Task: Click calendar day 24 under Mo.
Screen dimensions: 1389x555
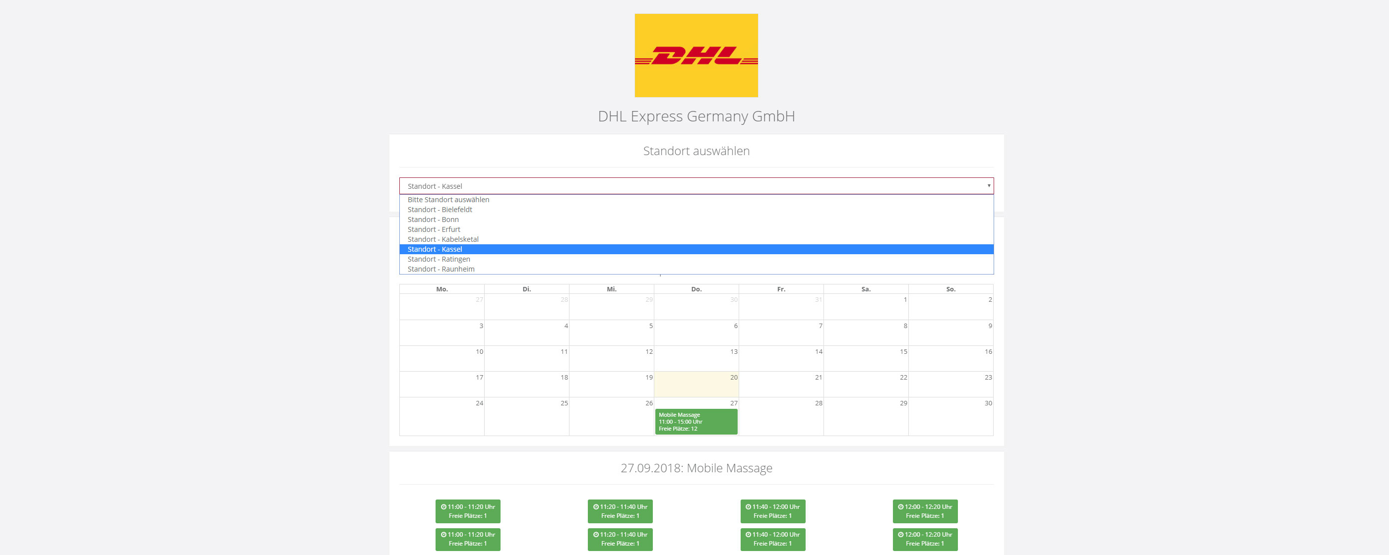Action: [x=442, y=417]
